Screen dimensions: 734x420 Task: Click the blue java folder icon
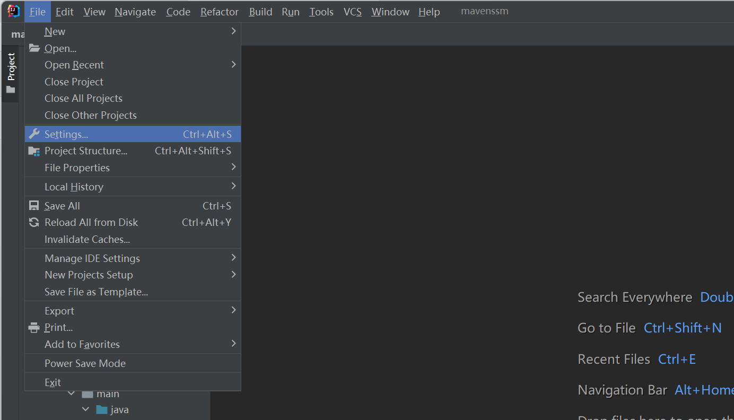point(102,409)
